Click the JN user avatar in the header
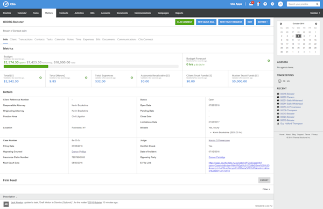 pos(280,4)
